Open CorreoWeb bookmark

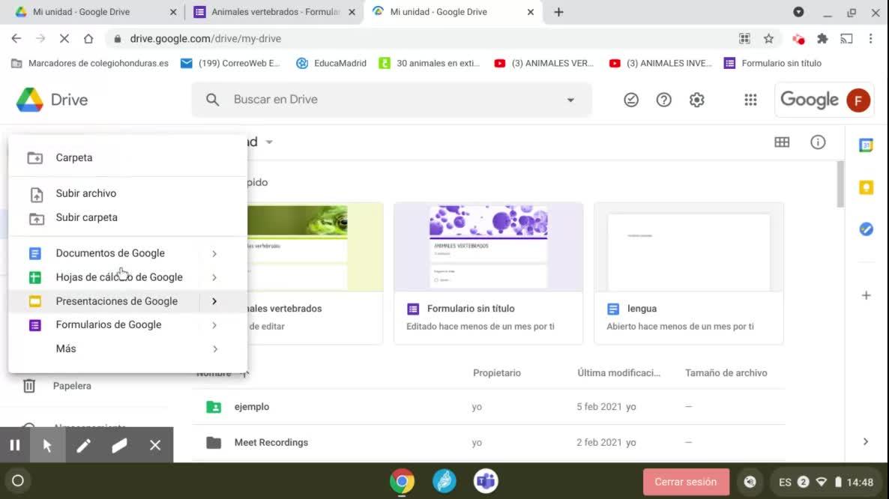pos(230,64)
